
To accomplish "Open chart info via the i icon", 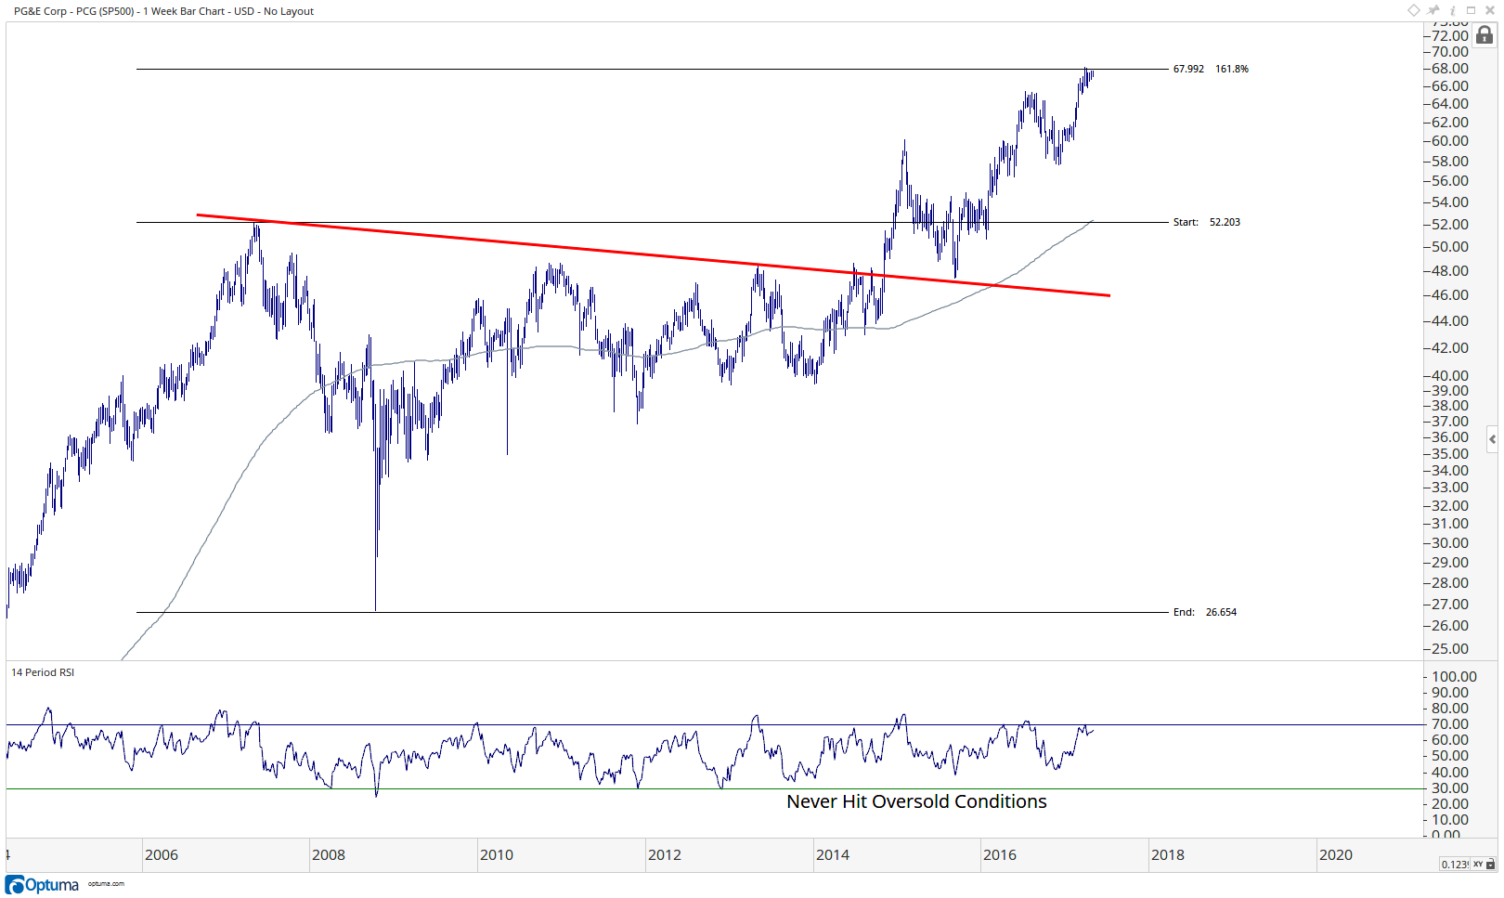I will click(x=1453, y=10).
